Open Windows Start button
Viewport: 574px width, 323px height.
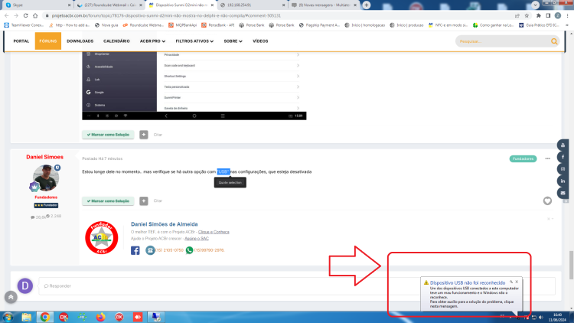click(8, 317)
